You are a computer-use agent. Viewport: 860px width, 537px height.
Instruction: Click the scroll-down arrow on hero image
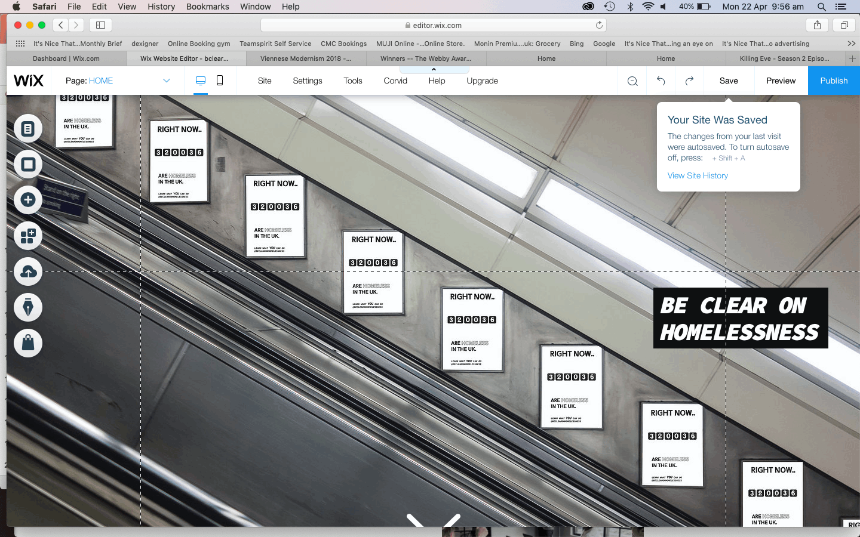[434, 520]
